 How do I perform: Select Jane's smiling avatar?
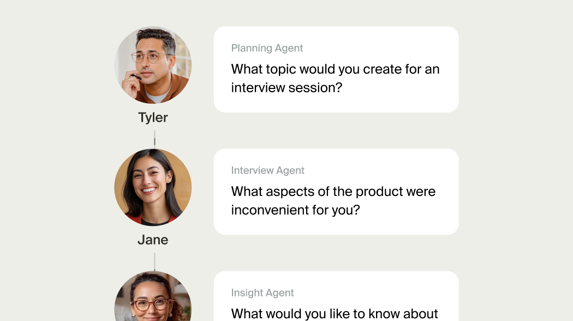click(153, 187)
